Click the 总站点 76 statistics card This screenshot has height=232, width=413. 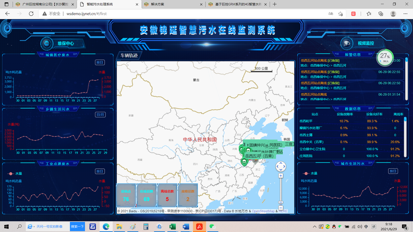pyautogui.click(x=126, y=196)
